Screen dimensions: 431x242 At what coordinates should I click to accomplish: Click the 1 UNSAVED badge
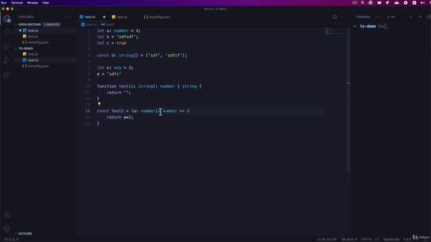pyautogui.click(x=51, y=24)
